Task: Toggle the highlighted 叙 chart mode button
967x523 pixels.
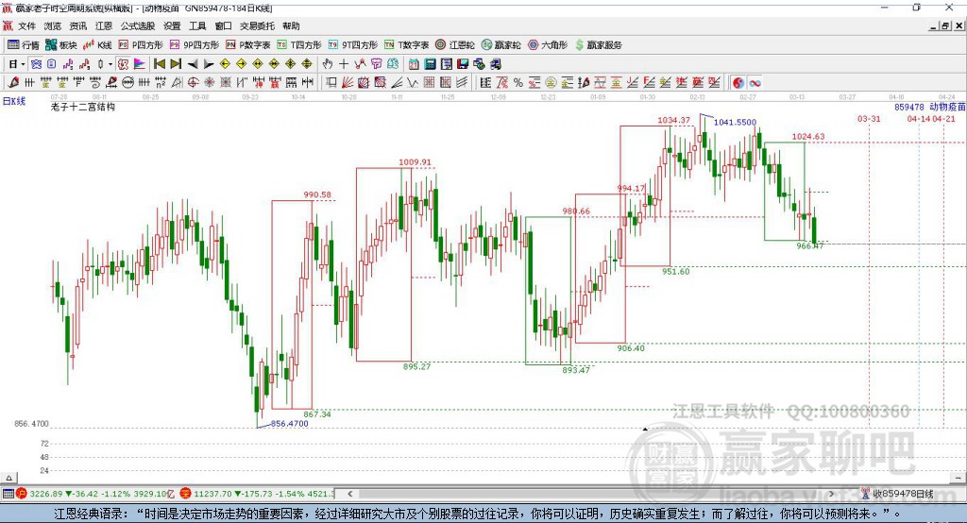Action: [124, 64]
